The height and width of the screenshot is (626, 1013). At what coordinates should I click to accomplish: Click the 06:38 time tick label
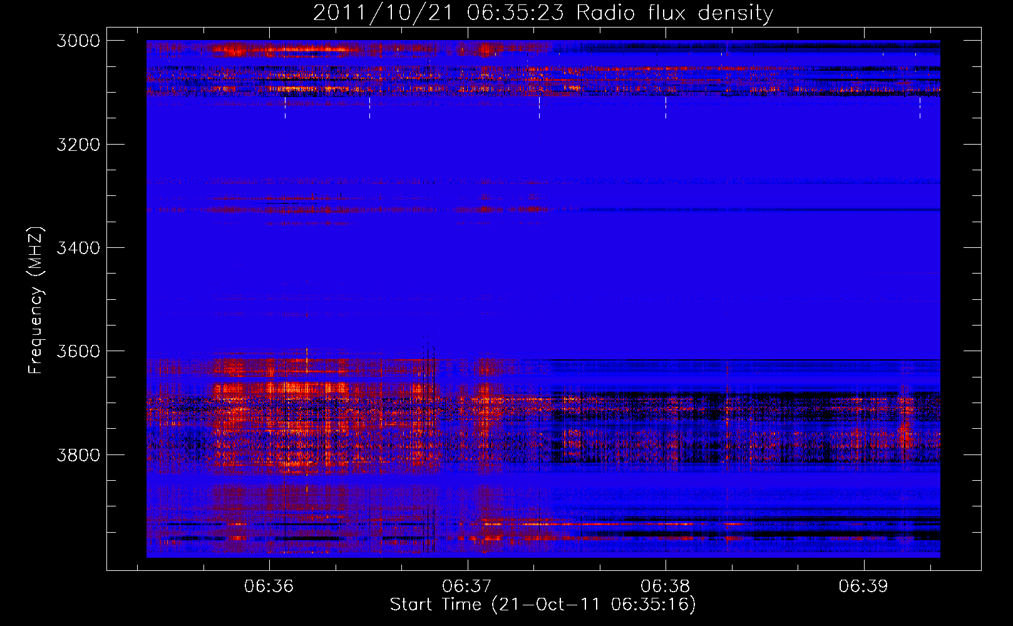(666, 586)
